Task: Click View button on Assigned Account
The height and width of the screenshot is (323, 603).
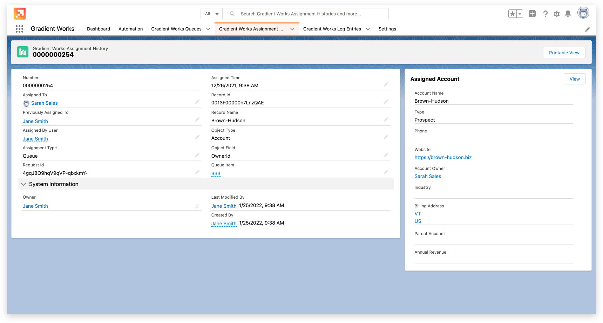Action: point(575,79)
